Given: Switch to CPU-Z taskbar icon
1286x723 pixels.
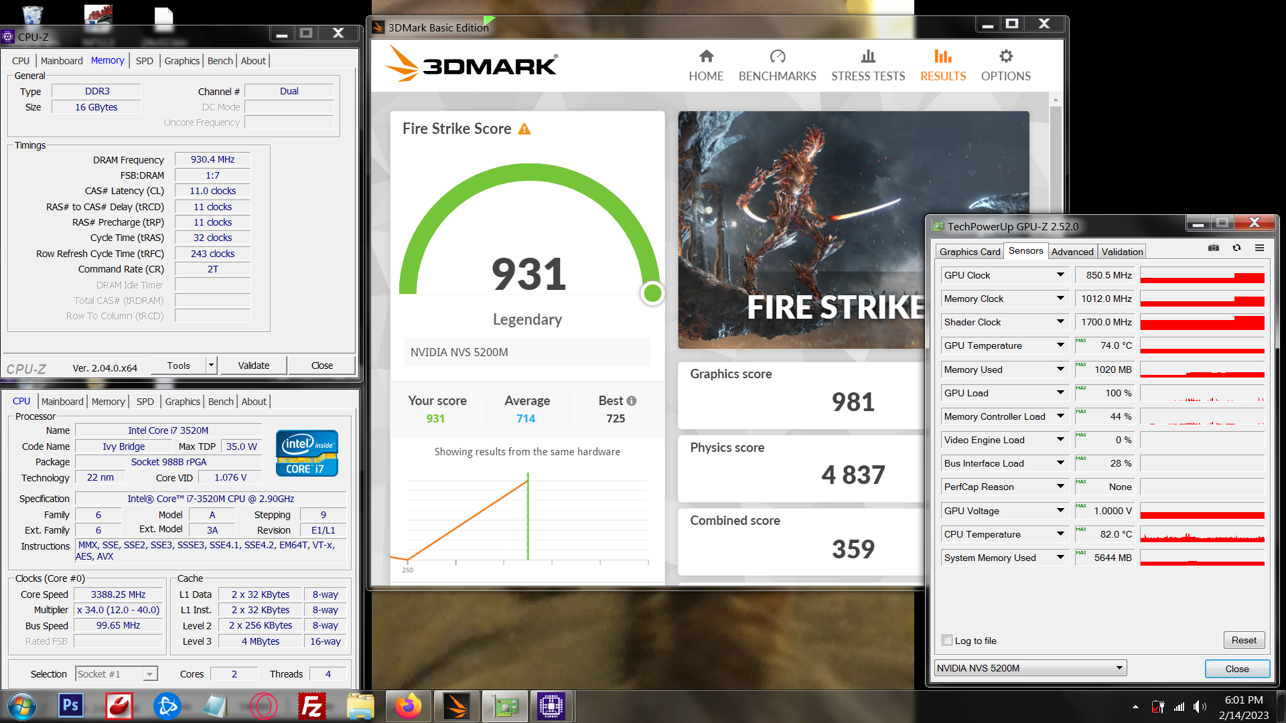Looking at the screenshot, I should 552,706.
